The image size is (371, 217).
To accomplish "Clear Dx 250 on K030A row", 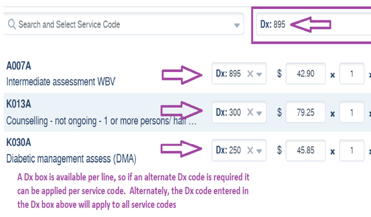I will coord(250,150).
